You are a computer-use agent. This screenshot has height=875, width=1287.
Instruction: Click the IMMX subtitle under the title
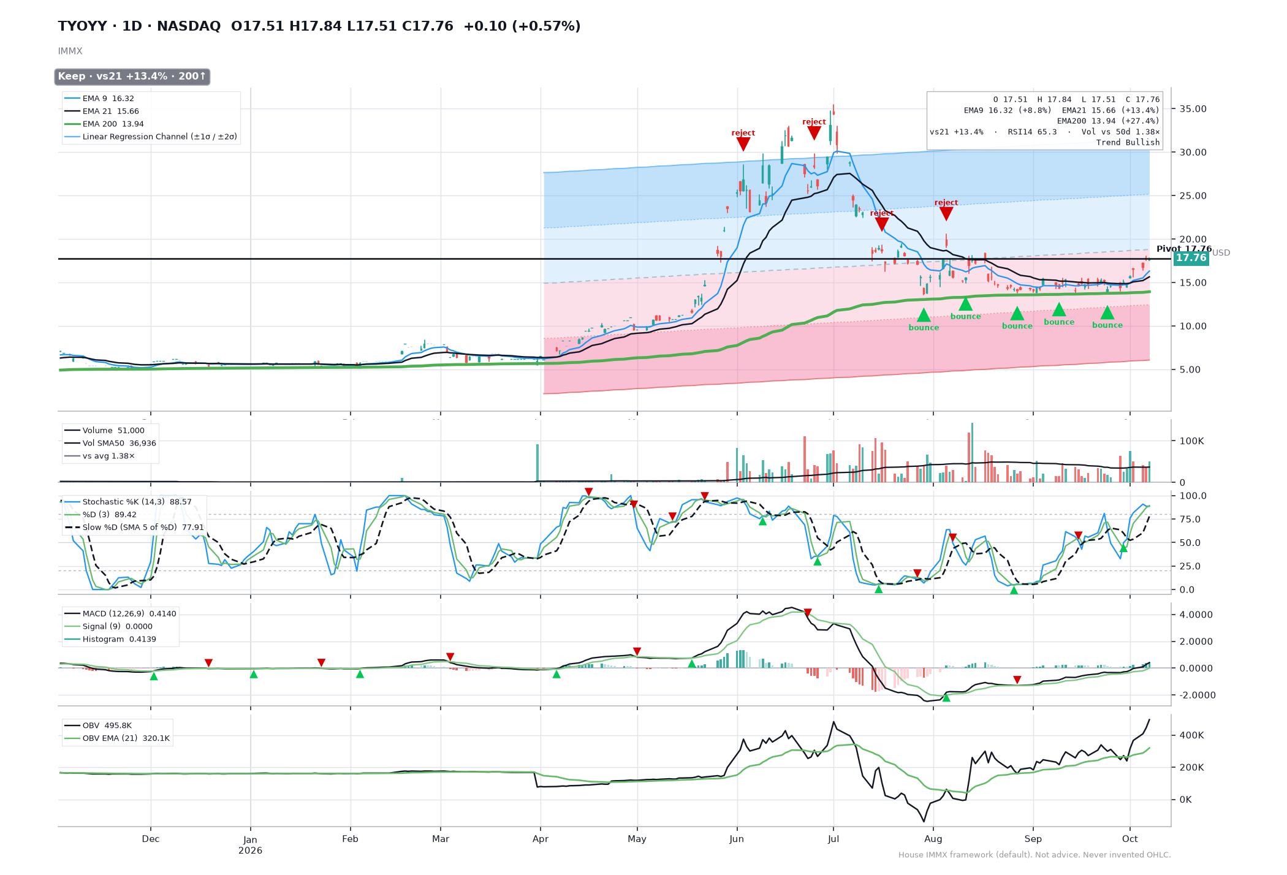point(70,51)
